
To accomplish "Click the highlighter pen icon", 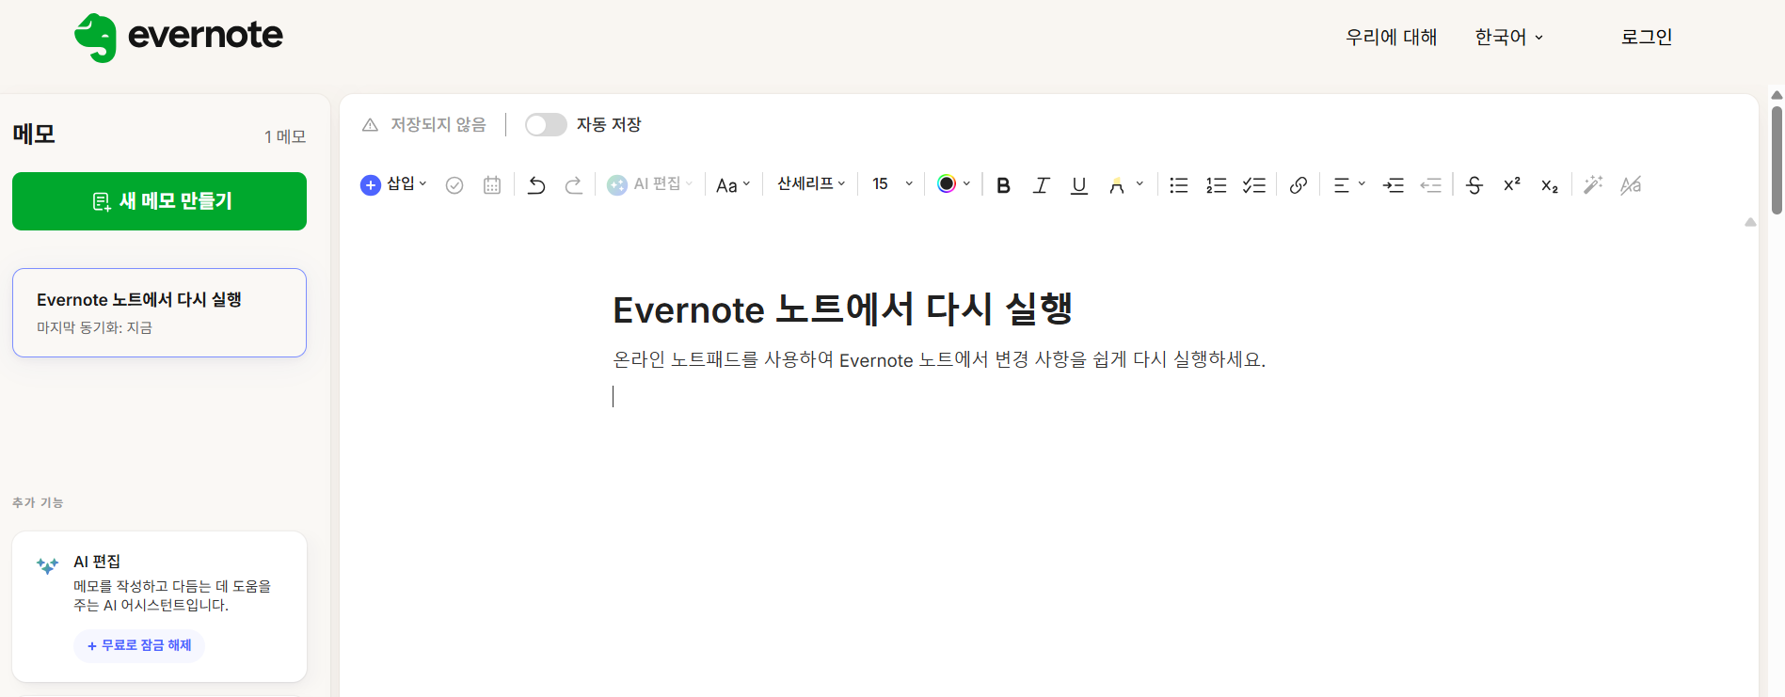I will pyautogui.click(x=1117, y=185).
